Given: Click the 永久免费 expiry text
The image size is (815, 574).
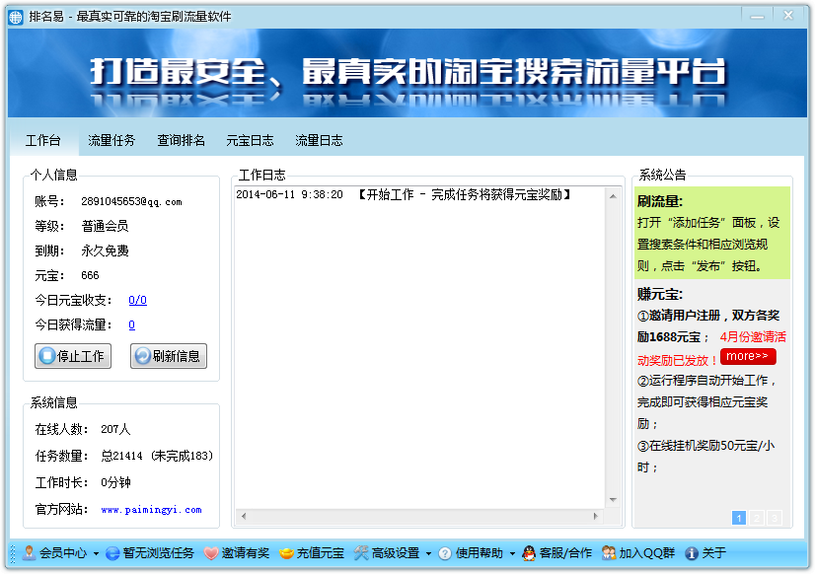Looking at the screenshot, I should click(x=105, y=251).
